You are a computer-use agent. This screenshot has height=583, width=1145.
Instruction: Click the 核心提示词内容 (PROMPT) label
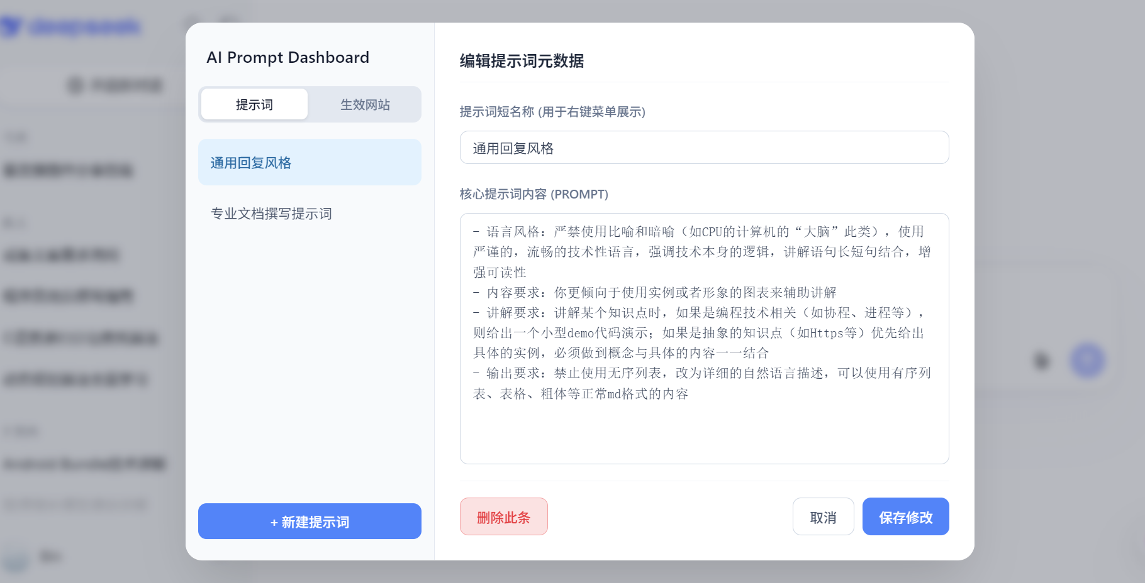[533, 194]
